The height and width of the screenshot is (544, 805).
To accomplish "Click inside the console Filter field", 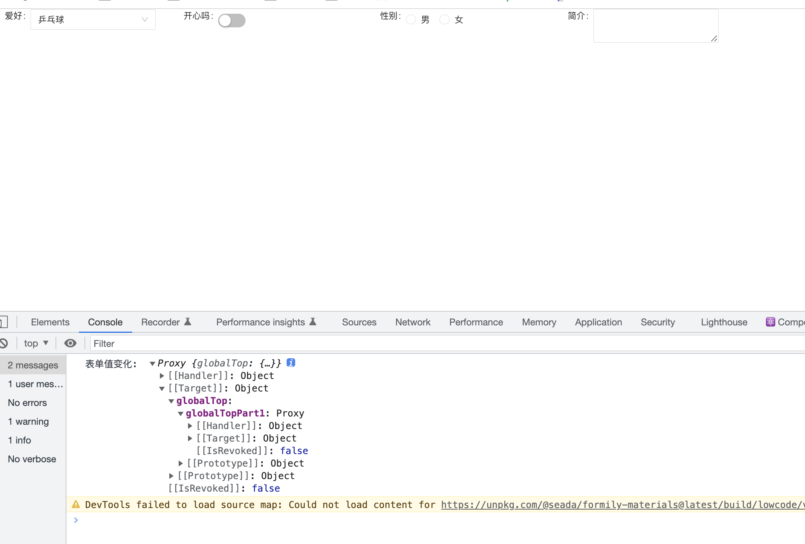I will 156,343.
